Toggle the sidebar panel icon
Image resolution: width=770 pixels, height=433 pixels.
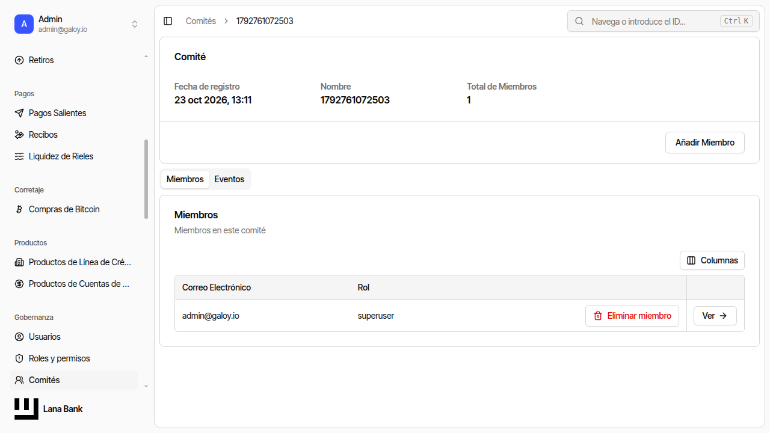pyautogui.click(x=168, y=21)
